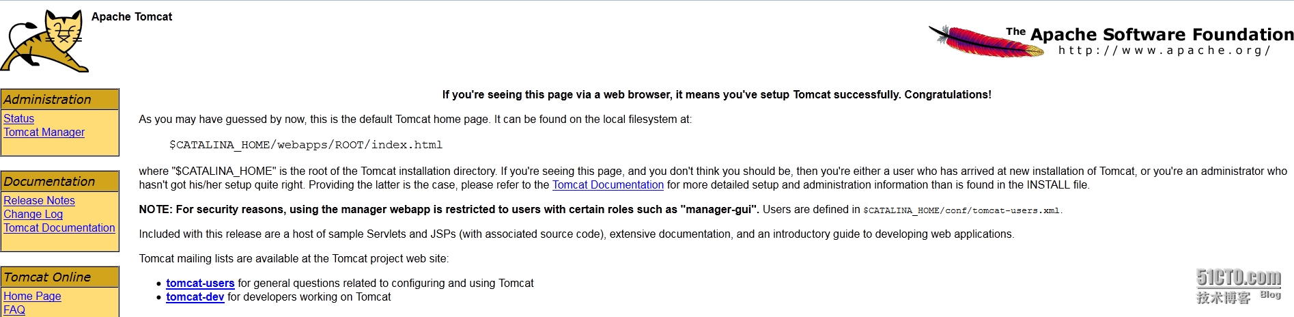This screenshot has width=1294, height=317.
Task: Open Tomcat Documentation in the sidebar
Action: [59, 228]
